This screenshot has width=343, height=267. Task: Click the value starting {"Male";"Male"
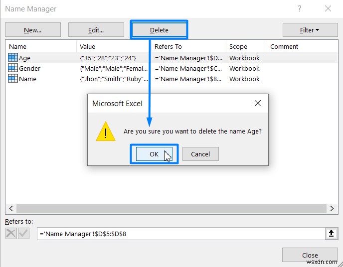coord(114,69)
